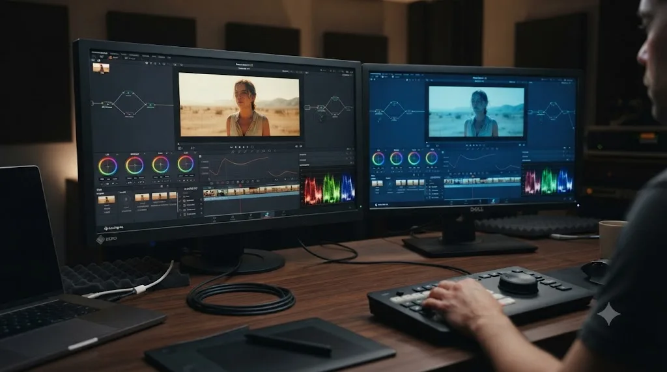The width and height of the screenshot is (667, 372).
Task: Click the orange curve line on left monitor
Action: [x=238, y=163]
